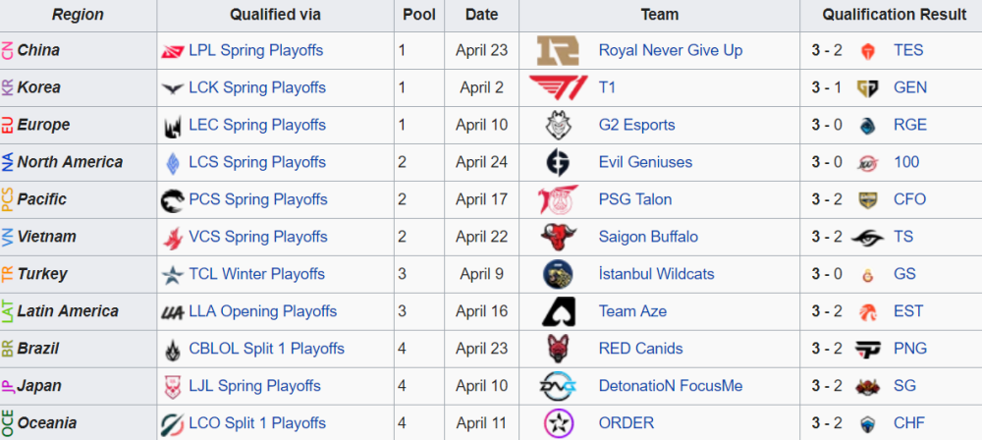Open the LCK Spring Playoffs link

coord(256,87)
